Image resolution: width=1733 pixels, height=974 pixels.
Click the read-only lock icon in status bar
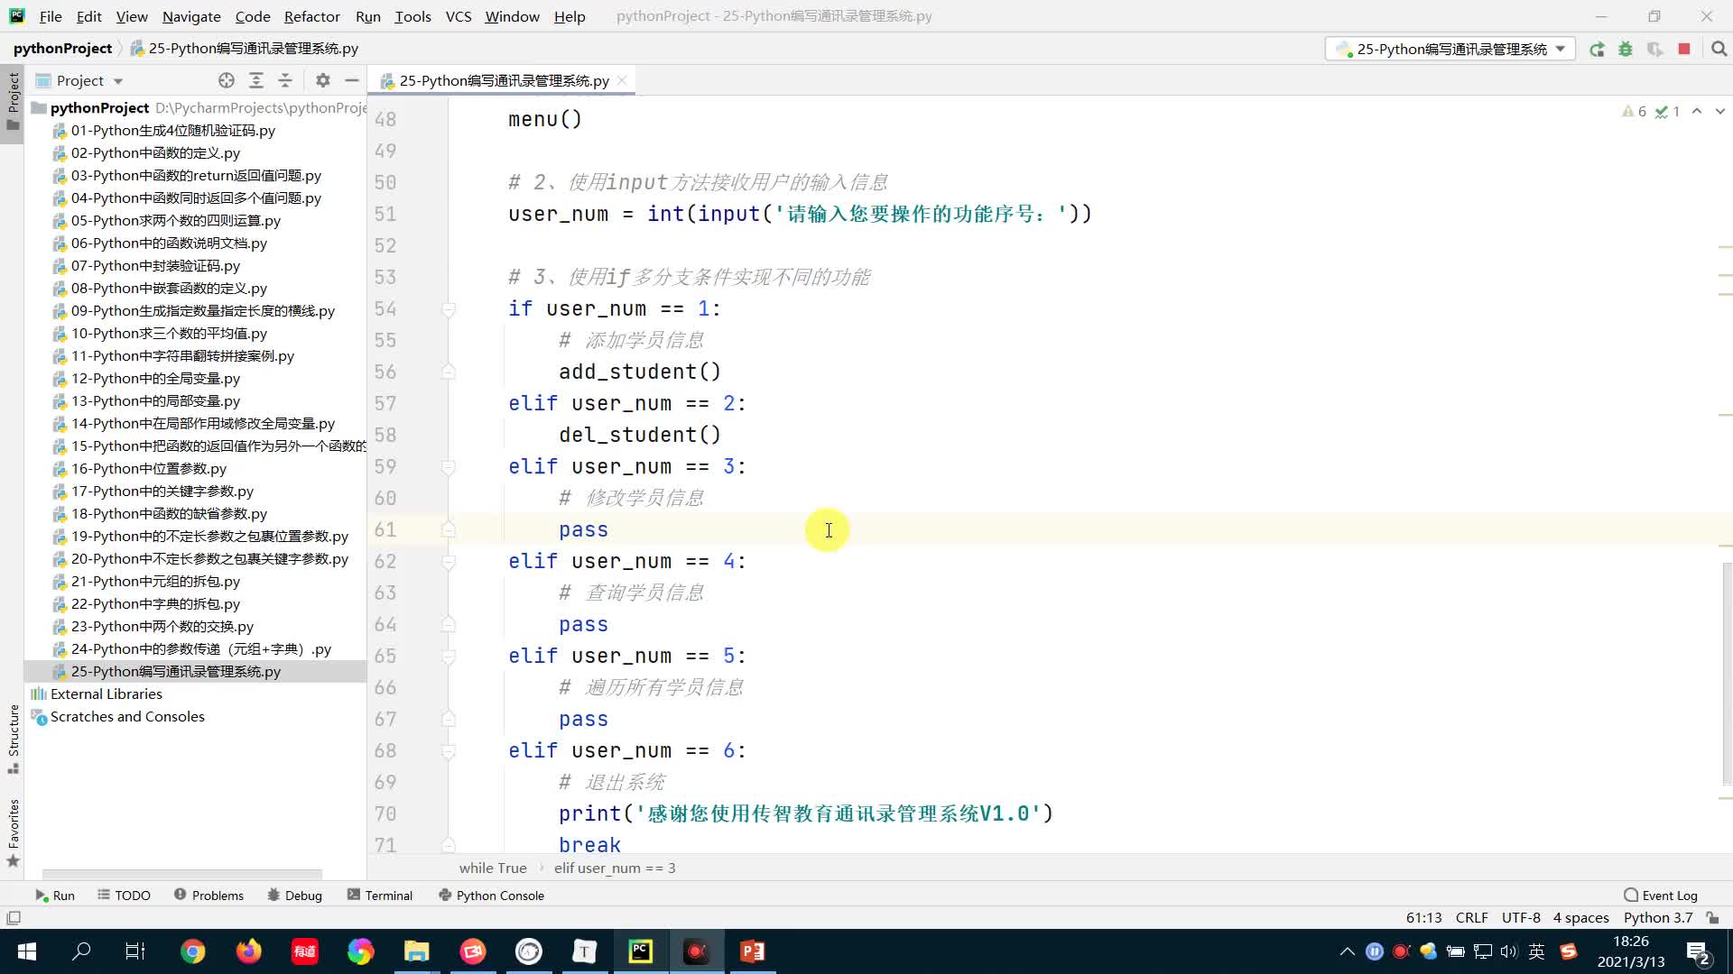point(1712,917)
